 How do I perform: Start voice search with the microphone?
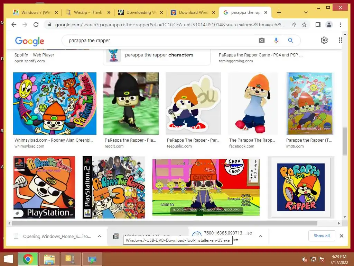click(276, 41)
